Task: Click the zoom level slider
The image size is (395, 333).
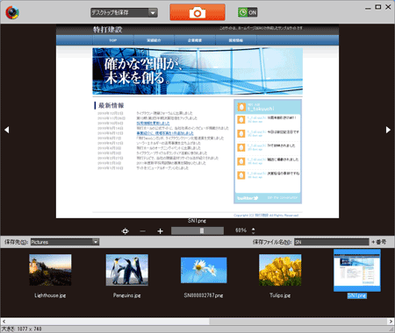Action: 197,230
